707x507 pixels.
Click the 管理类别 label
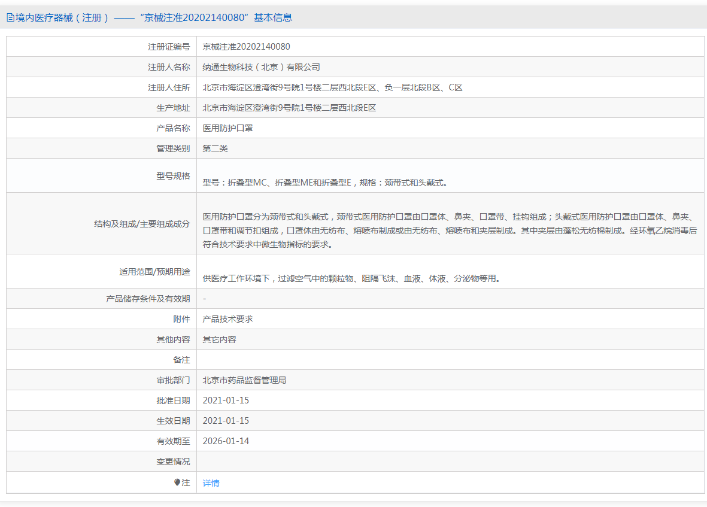coord(173,148)
